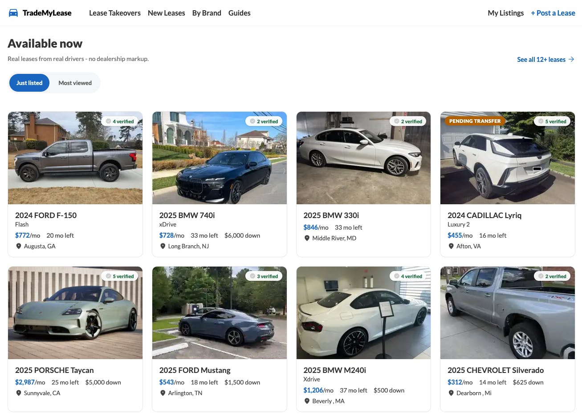This screenshot has height=417, width=582.
Task: Open 2025 BMW 740i listing title
Action: click(x=187, y=215)
